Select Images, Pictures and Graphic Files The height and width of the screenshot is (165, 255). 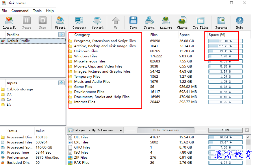point(102,71)
